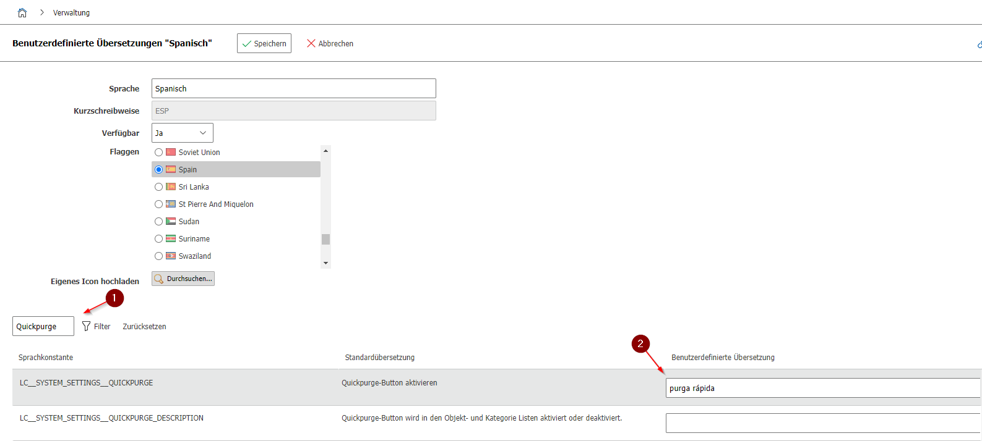Click the red X Abbrechen icon
Viewport: 982px width, 441px height.
311,43
